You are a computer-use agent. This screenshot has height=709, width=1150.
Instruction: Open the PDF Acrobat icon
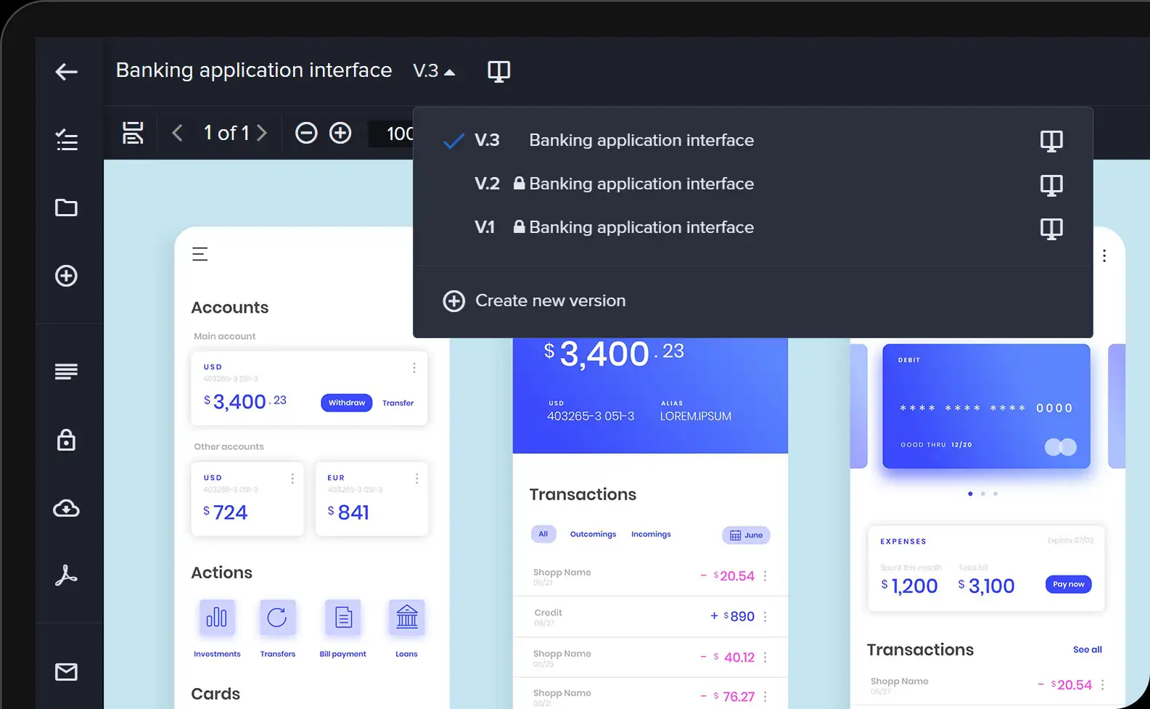(x=66, y=575)
